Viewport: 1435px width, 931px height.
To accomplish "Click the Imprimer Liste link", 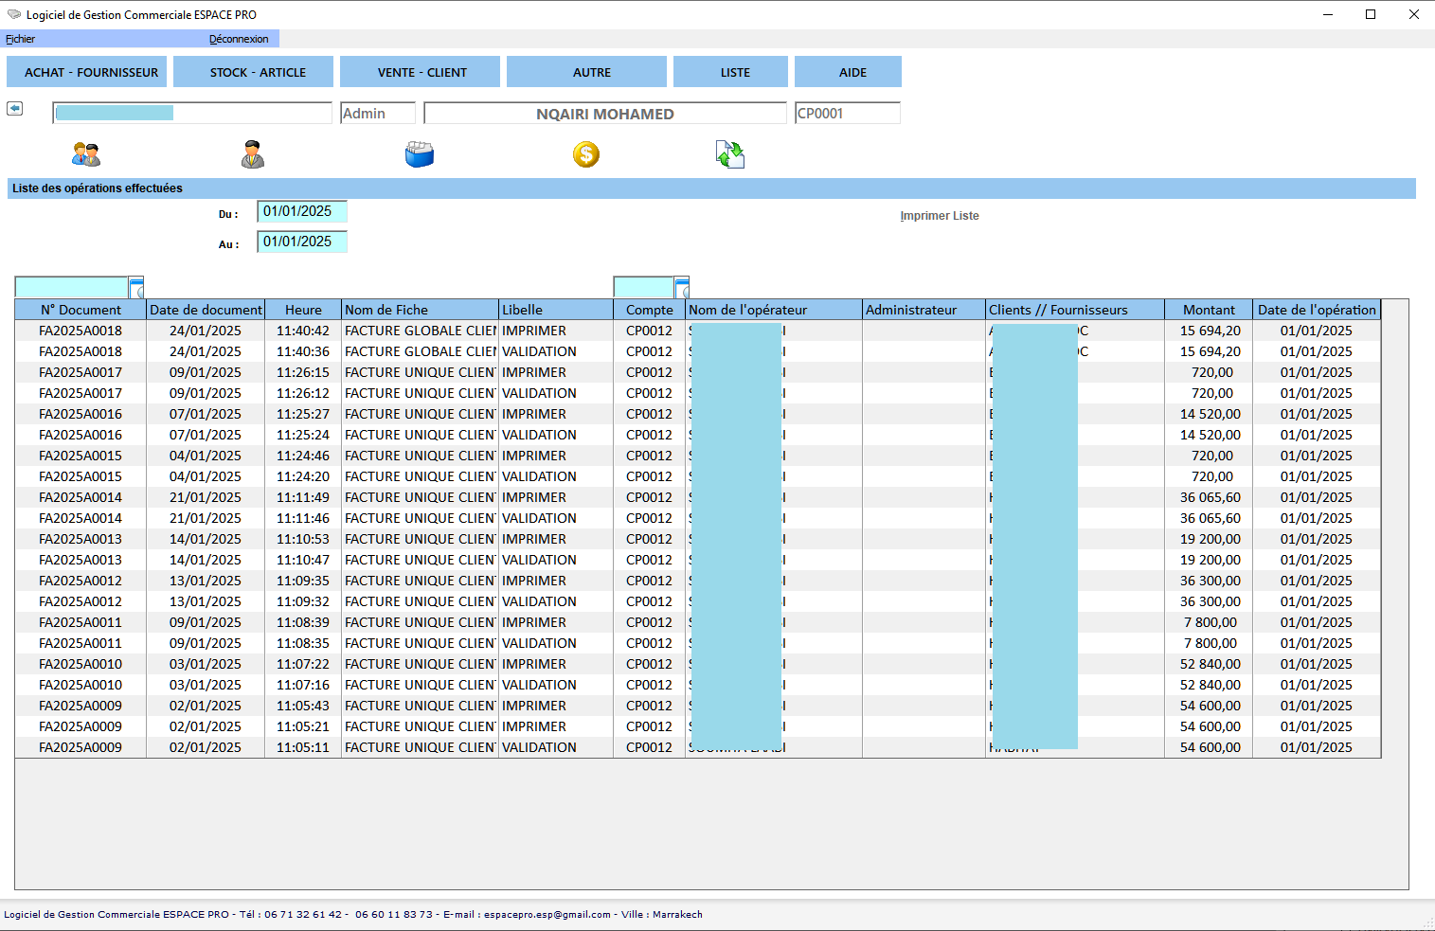I will (940, 216).
